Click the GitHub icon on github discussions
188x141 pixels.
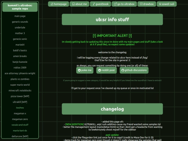pyautogui.click(x=123, y=70)
